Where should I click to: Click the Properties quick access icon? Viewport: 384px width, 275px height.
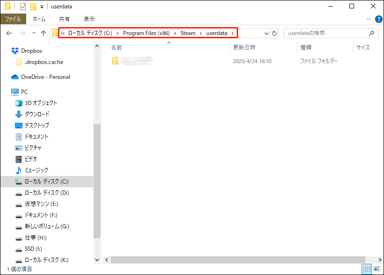pyautogui.click(x=23, y=7)
